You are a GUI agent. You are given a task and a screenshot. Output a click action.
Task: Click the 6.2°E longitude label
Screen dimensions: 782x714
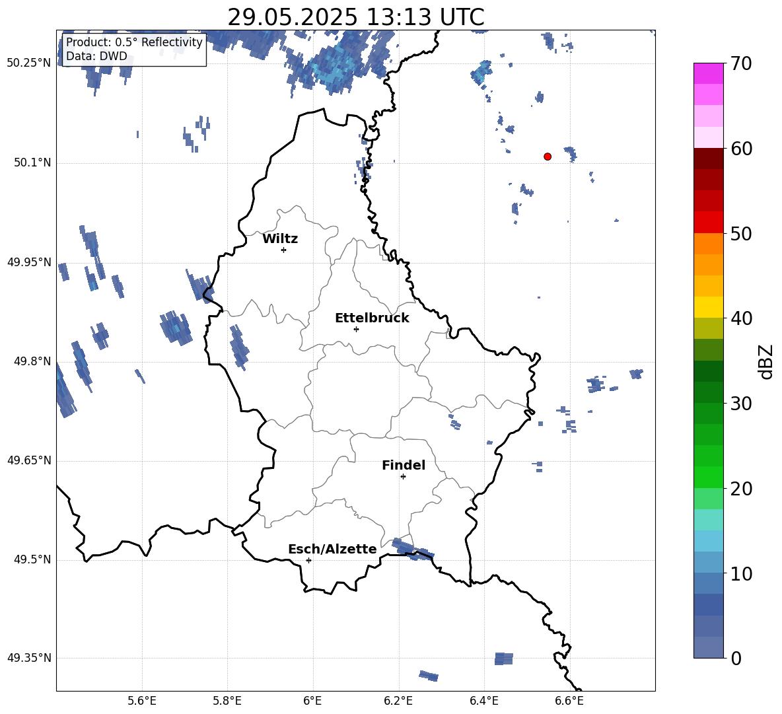coord(398,701)
